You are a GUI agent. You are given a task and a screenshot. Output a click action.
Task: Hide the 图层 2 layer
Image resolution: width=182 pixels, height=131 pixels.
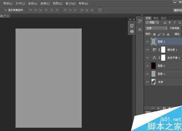coord(147,66)
